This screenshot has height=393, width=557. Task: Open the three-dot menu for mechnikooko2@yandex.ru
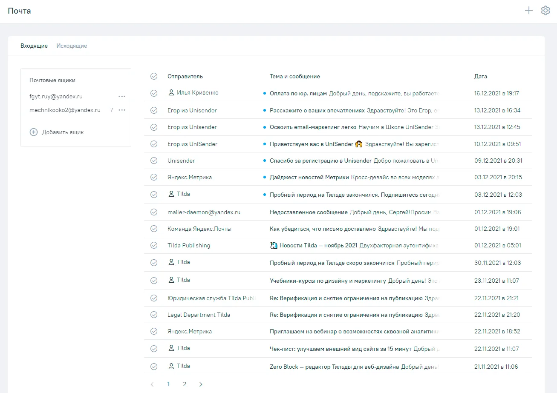pos(122,110)
